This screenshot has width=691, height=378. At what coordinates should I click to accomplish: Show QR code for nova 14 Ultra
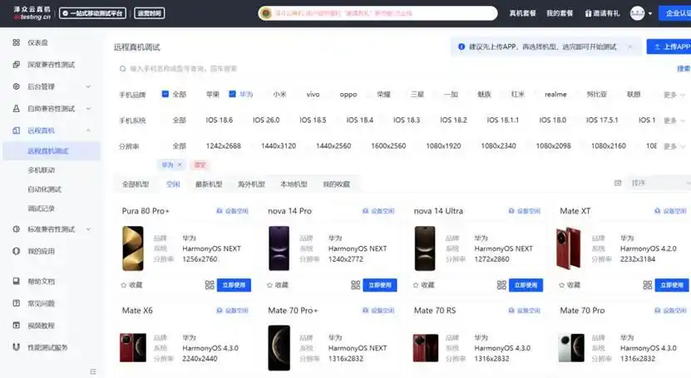[x=501, y=285]
